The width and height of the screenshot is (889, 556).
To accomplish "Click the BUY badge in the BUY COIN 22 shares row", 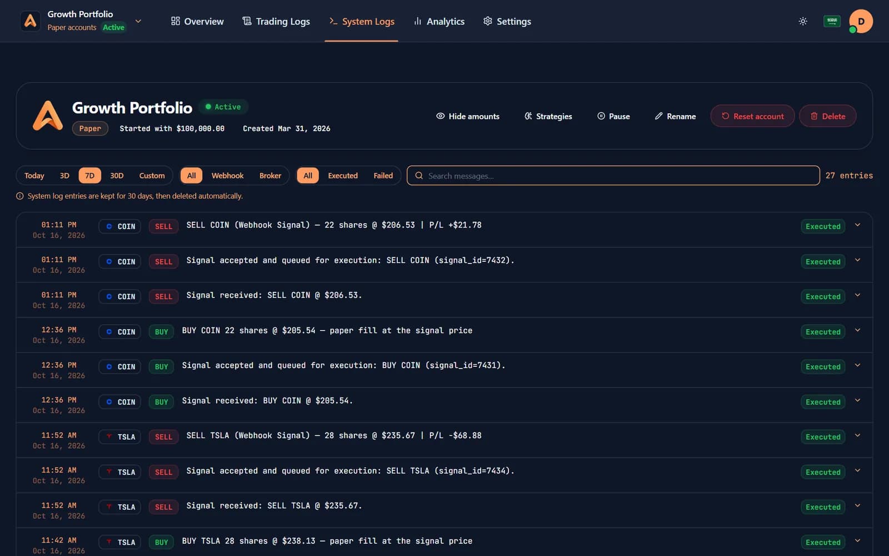I will coord(161,332).
